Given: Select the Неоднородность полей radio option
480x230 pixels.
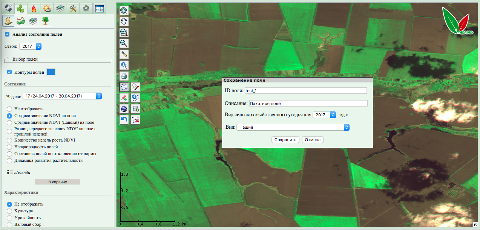Looking at the screenshot, I should click(x=10, y=147).
